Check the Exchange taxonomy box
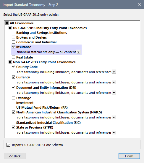The width and height of the screenshot is (144, 163). 13,98
